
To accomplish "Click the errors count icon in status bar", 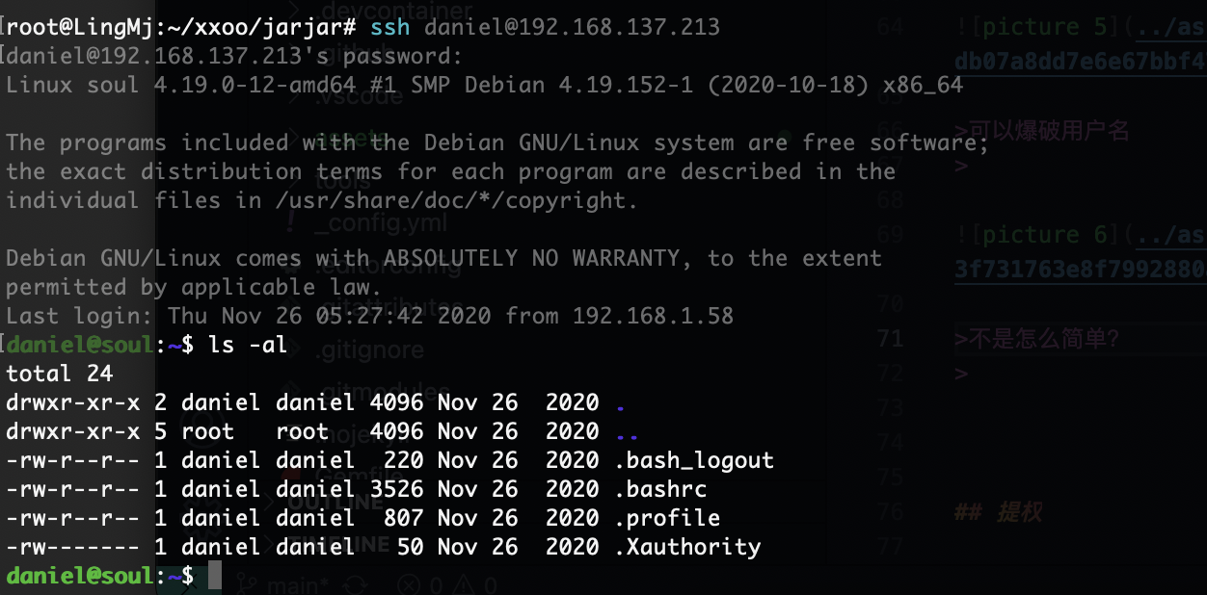I will (x=407, y=584).
